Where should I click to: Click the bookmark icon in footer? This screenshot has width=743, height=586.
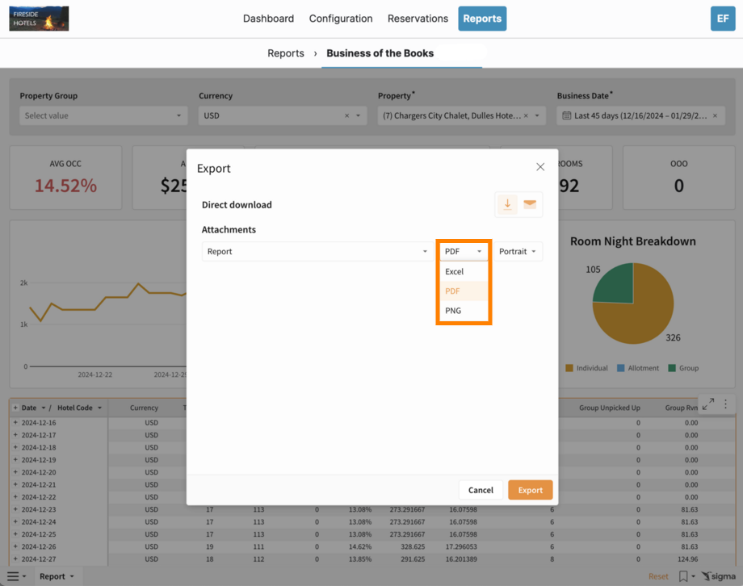click(683, 576)
